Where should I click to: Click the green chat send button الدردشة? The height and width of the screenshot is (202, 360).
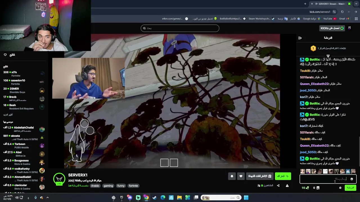click(350, 188)
